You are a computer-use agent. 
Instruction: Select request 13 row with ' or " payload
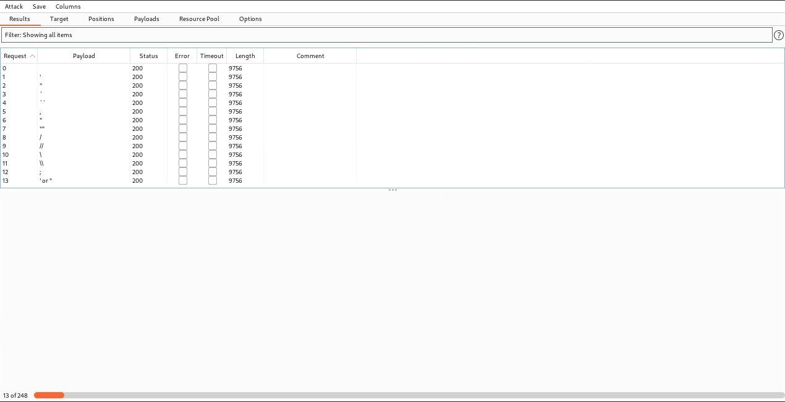click(83, 181)
